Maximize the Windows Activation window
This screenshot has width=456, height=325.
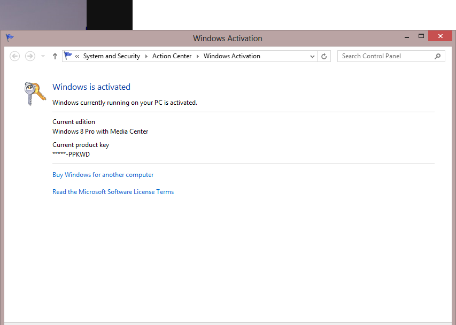coord(421,36)
